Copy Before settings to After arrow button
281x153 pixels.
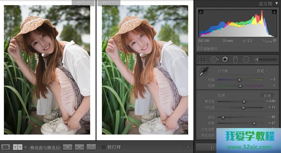tap(67, 147)
